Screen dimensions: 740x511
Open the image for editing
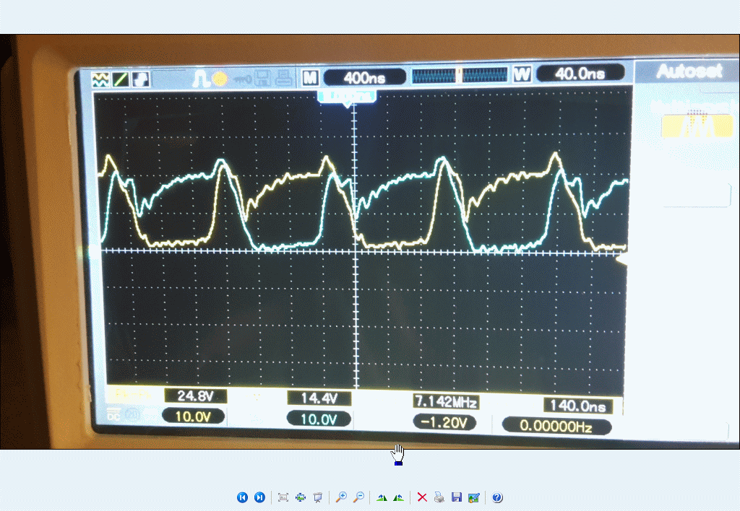pyautogui.click(x=473, y=497)
